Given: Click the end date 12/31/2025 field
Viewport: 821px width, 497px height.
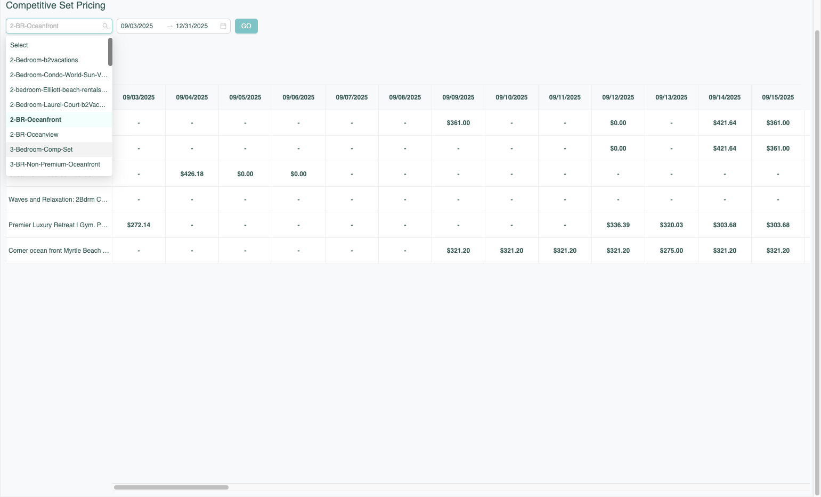Looking at the screenshot, I should [x=196, y=26].
